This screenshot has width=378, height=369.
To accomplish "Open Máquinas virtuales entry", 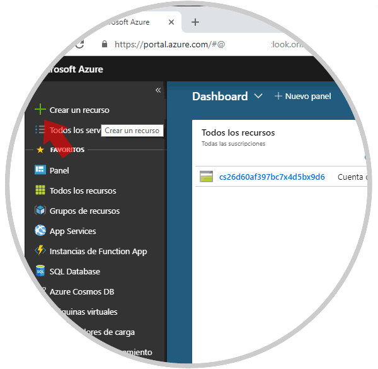I will click(x=88, y=312).
